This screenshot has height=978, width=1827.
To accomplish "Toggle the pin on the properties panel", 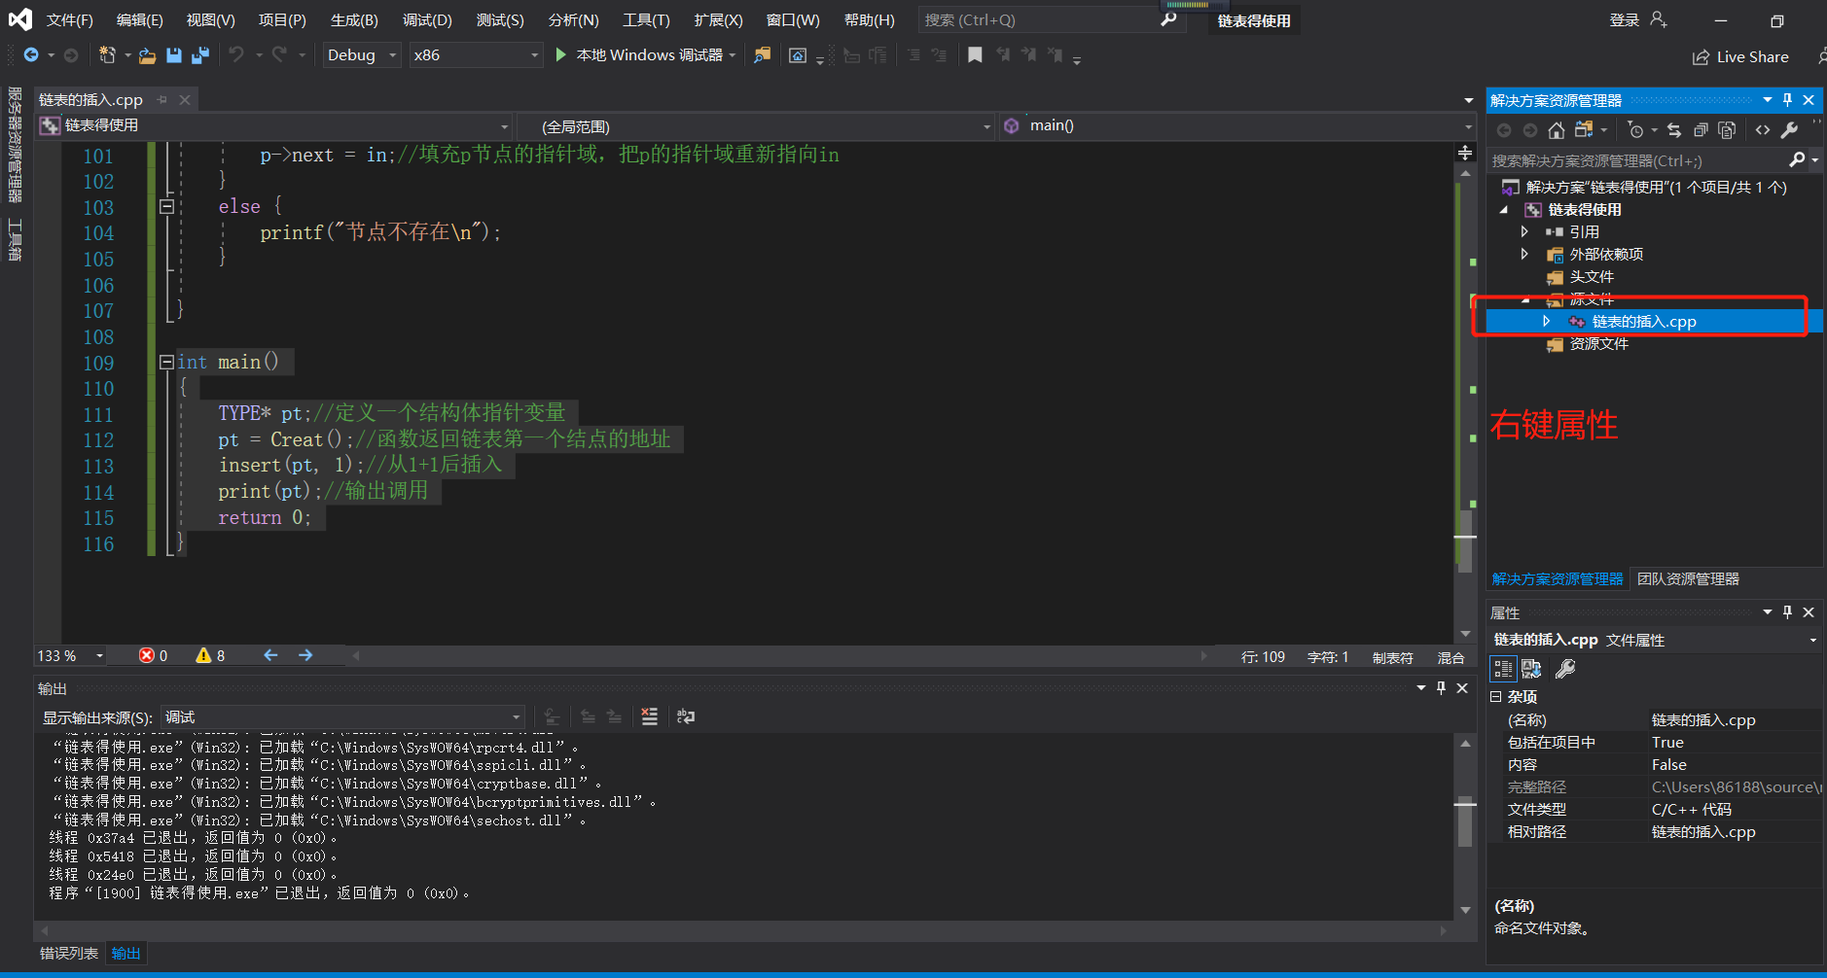I will point(1787,612).
